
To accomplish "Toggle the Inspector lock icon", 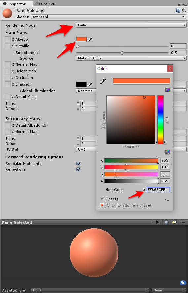I will point(179,4).
